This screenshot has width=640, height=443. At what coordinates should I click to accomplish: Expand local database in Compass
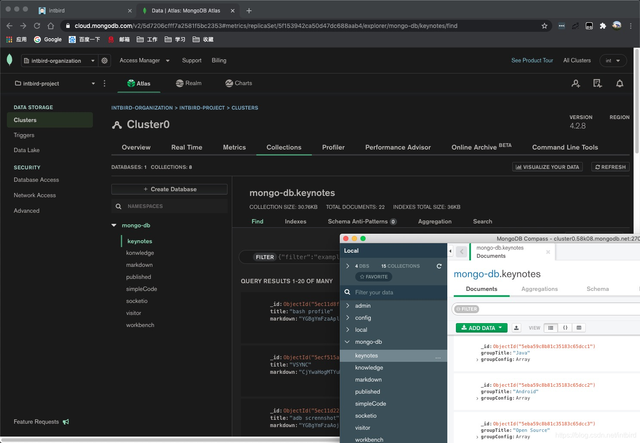tap(348, 330)
